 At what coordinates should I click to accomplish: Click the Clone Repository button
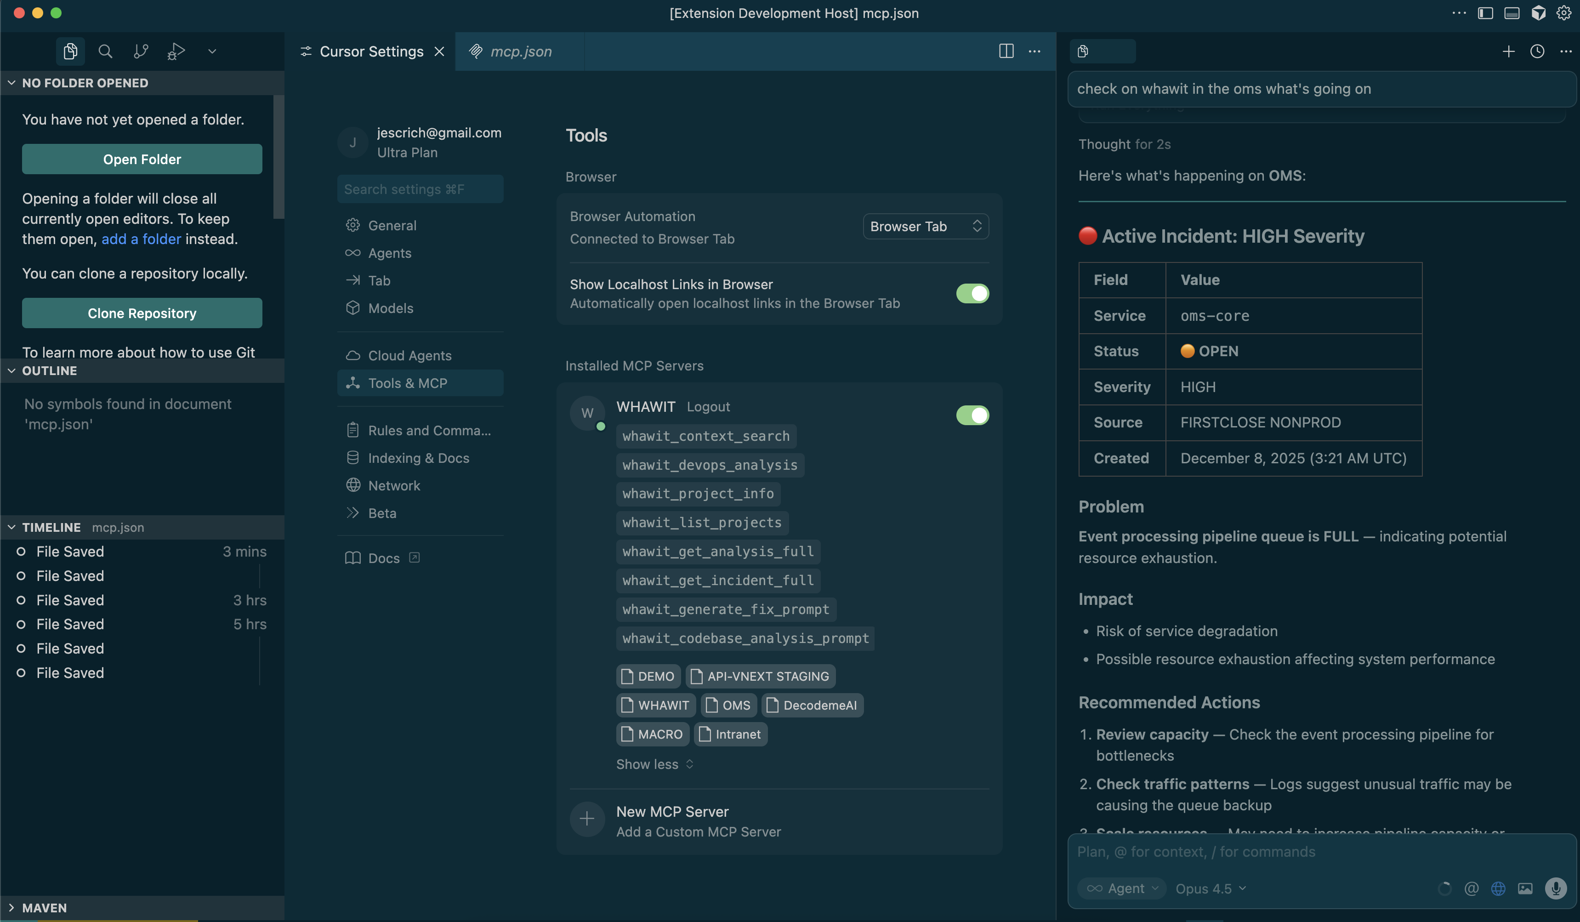tap(142, 313)
